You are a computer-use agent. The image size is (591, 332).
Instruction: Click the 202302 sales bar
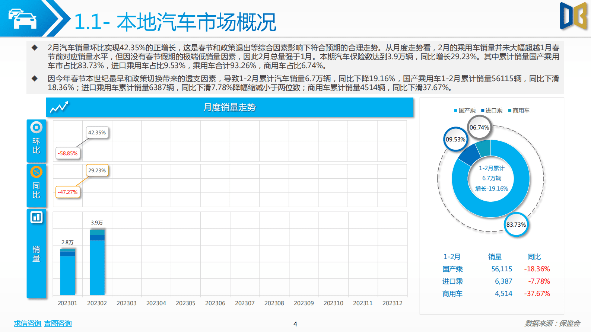[97, 262]
